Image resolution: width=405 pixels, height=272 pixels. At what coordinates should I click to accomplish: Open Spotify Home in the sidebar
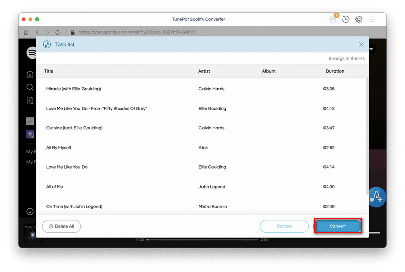tap(30, 74)
